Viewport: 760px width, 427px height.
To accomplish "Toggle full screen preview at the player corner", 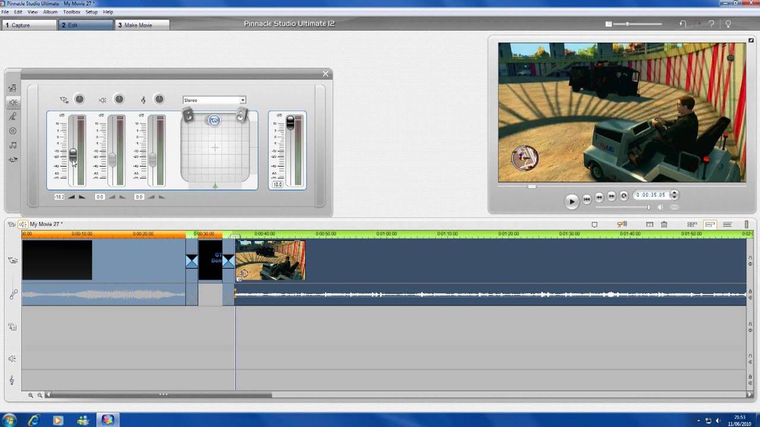I will 750,40.
